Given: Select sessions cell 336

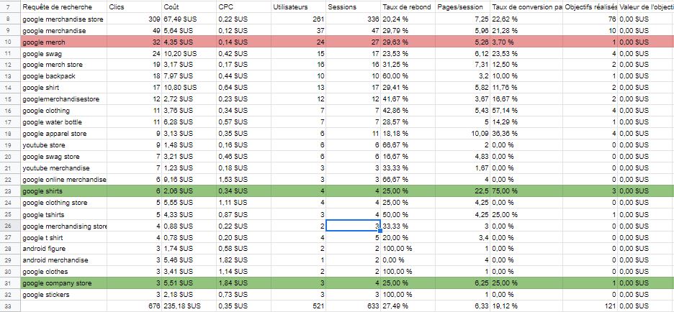Looking at the screenshot, I should point(353,19).
